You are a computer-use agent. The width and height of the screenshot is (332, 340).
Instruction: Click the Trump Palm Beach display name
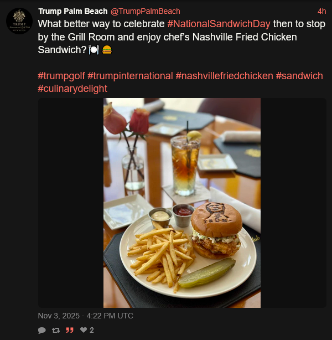click(72, 12)
